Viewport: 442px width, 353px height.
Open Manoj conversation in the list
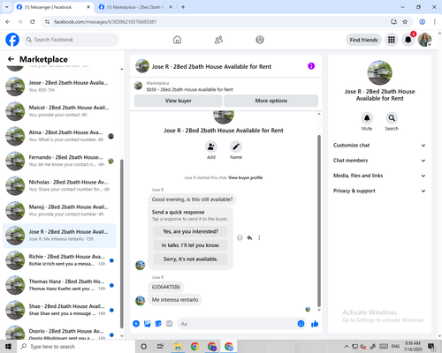pos(59,210)
